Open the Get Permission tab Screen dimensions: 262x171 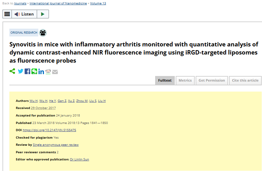point(212,80)
